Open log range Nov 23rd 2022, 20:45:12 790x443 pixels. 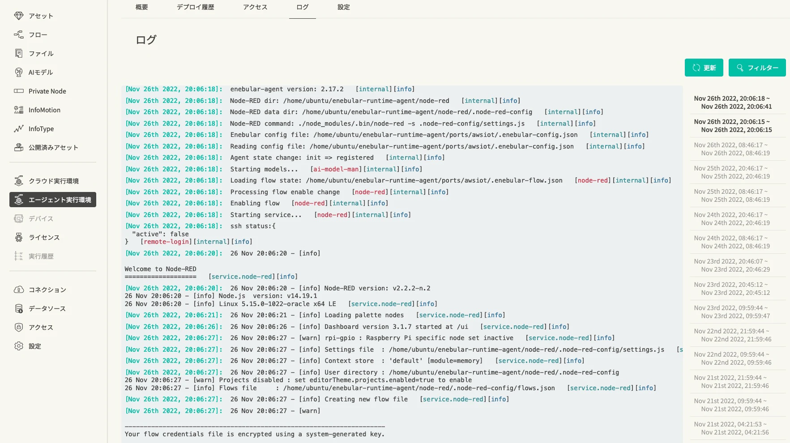(x=738, y=289)
